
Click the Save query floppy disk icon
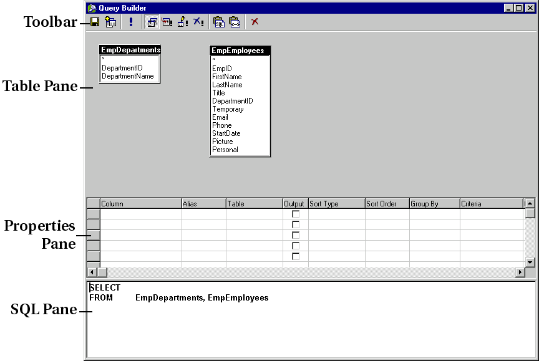95,22
